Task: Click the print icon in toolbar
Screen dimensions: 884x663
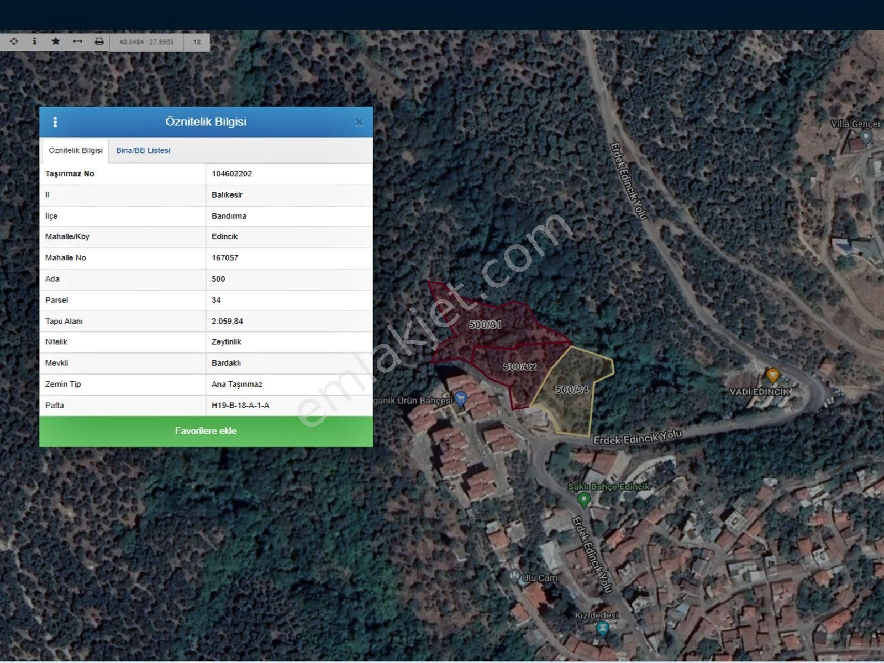Action: (x=99, y=41)
